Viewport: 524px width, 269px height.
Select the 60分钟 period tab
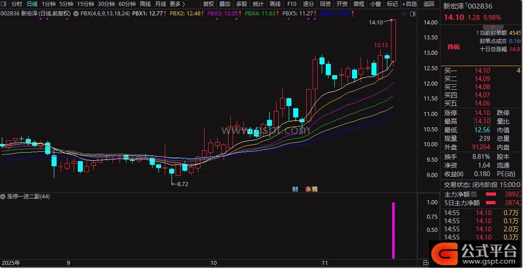pyautogui.click(x=127, y=4)
